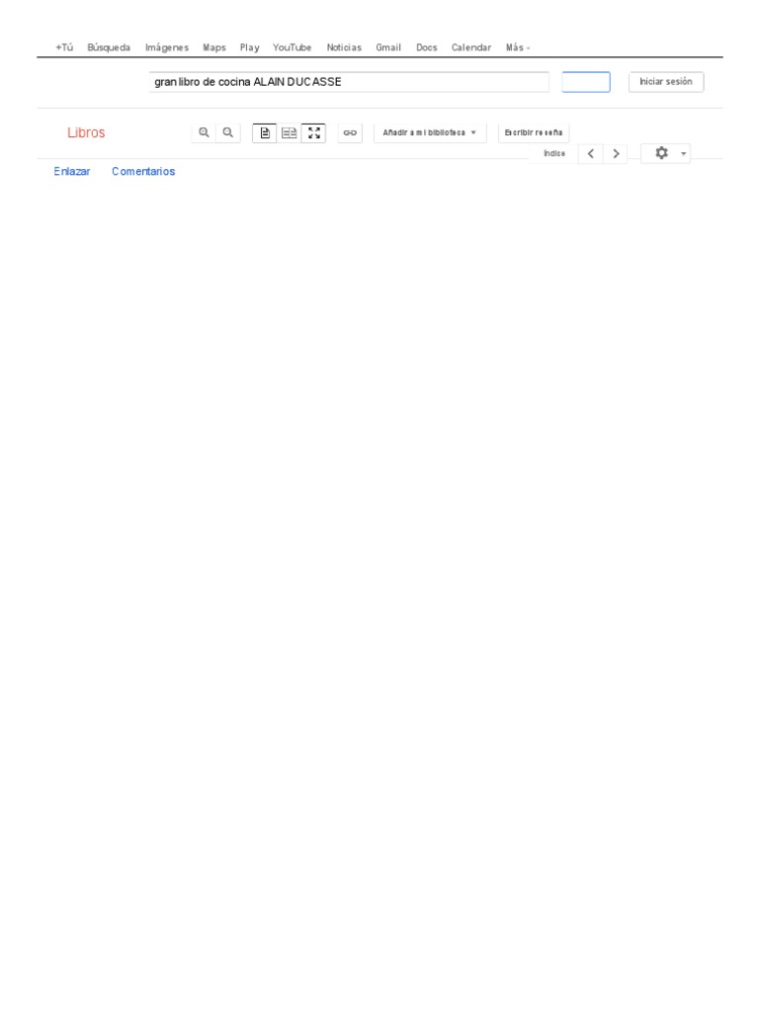Screen dimensions: 759x1012
Task: Open YouTube in top bar
Action: click(293, 47)
